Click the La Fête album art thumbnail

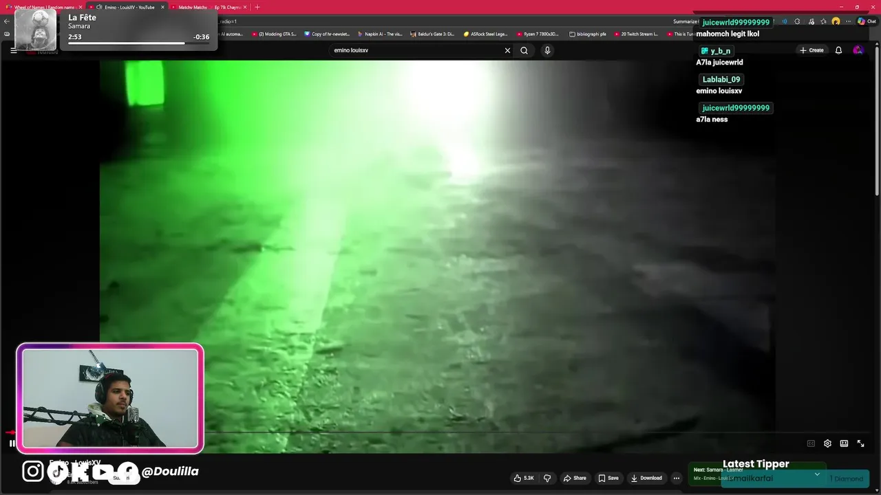pyautogui.click(x=35, y=30)
